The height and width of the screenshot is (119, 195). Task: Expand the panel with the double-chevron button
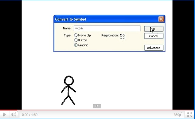pyautogui.click(x=97, y=106)
